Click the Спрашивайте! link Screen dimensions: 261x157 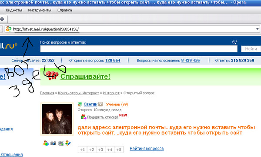point(85,77)
